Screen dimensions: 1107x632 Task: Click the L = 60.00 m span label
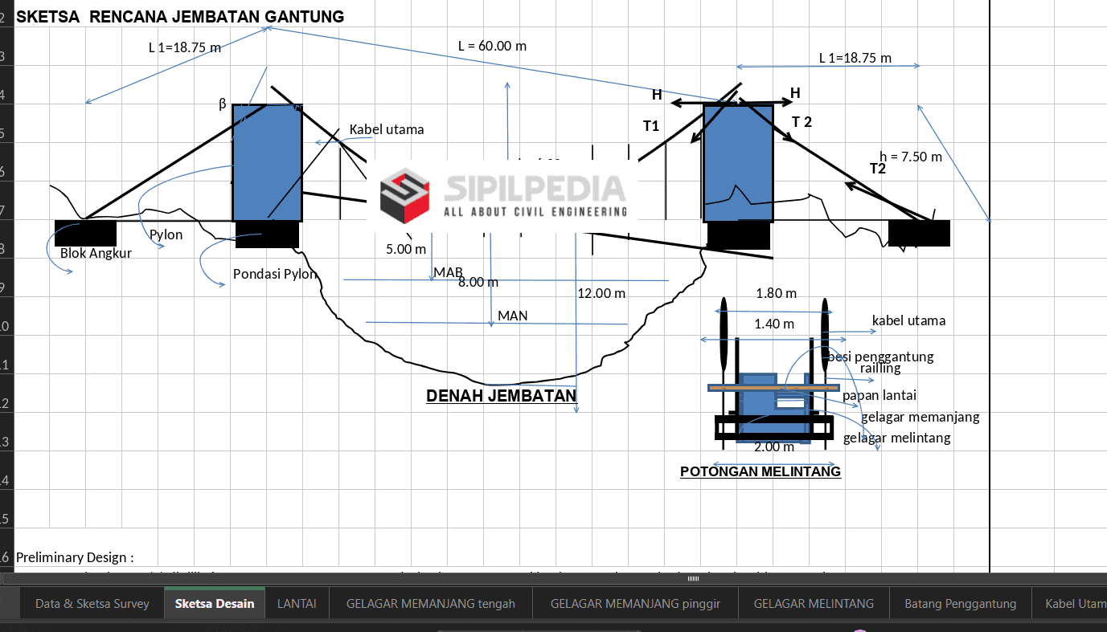coord(492,46)
